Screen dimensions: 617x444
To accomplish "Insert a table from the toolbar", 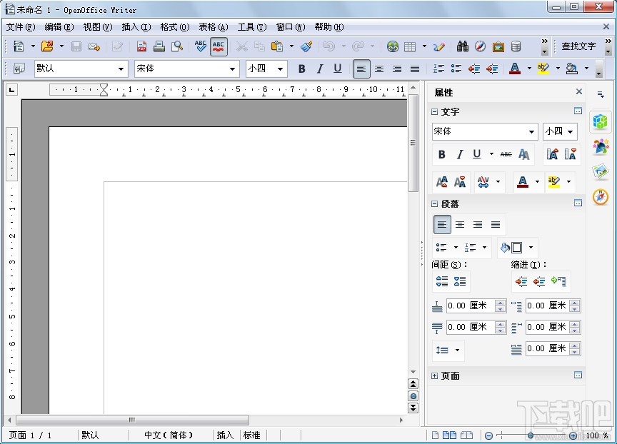I will [x=409, y=46].
